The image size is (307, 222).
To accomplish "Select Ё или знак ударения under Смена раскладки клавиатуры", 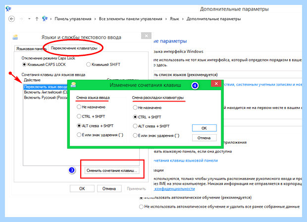I will pyautogui.click(x=156, y=135).
